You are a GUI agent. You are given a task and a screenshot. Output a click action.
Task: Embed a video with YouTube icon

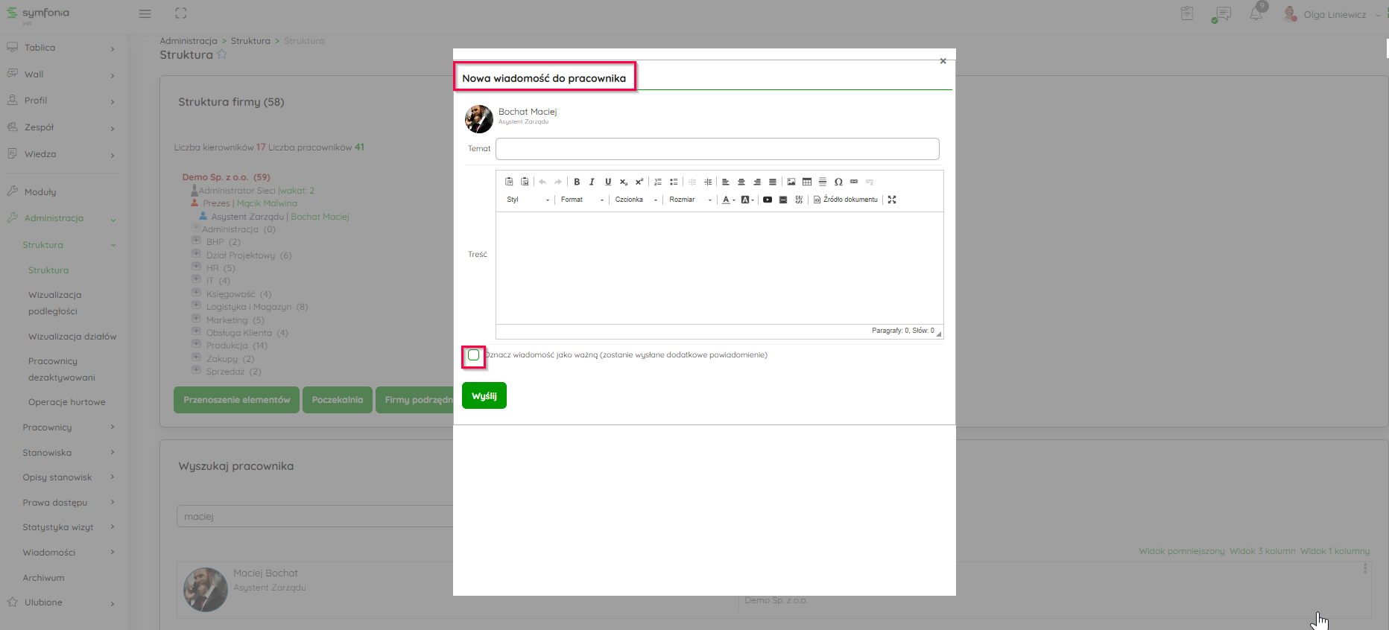pyautogui.click(x=768, y=200)
